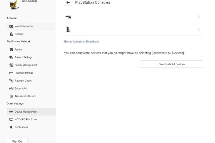This screenshot has width=215, height=143.
Task: Open the Profile page
Action: tap(31, 50)
